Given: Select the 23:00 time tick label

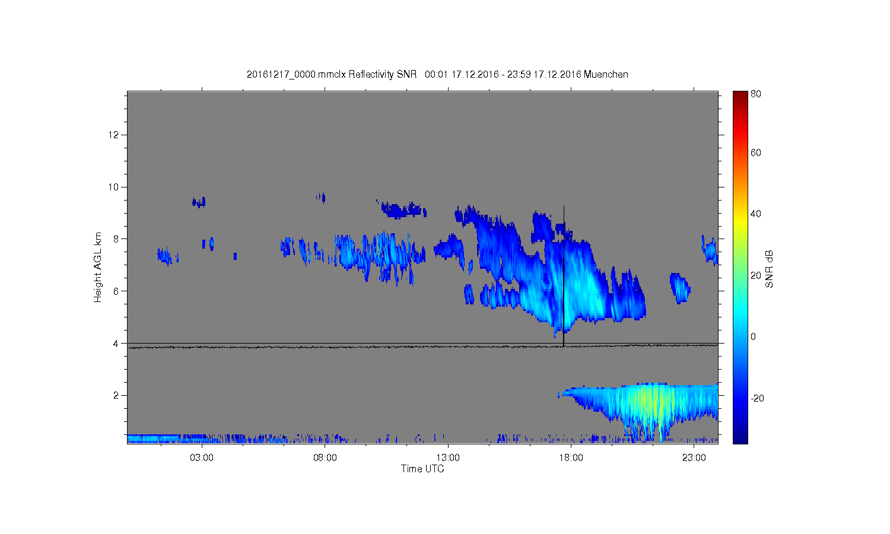Looking at the screenshot, I should coord(694,458).
